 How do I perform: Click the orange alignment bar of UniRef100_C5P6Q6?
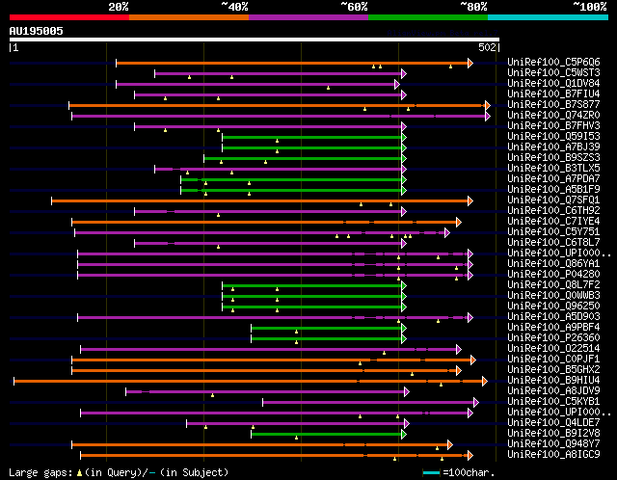292,63
